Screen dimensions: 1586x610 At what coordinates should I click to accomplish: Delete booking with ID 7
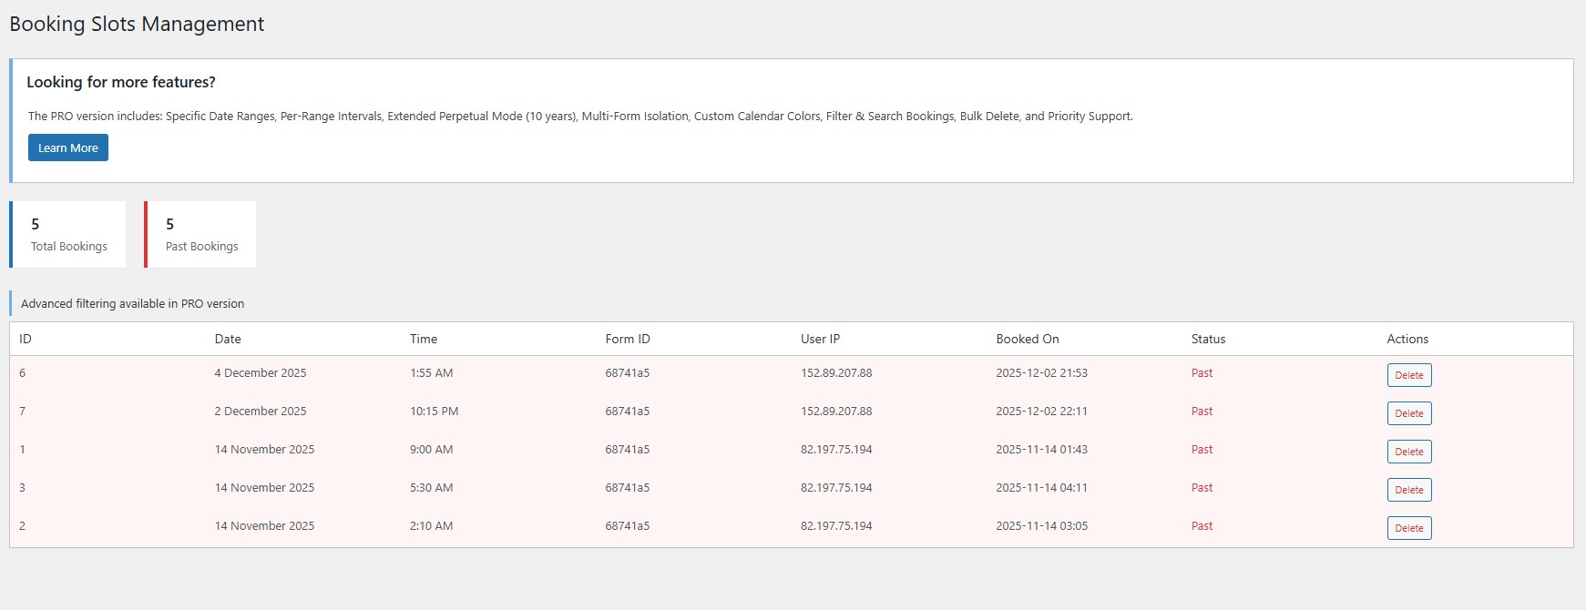[1408, 413]
